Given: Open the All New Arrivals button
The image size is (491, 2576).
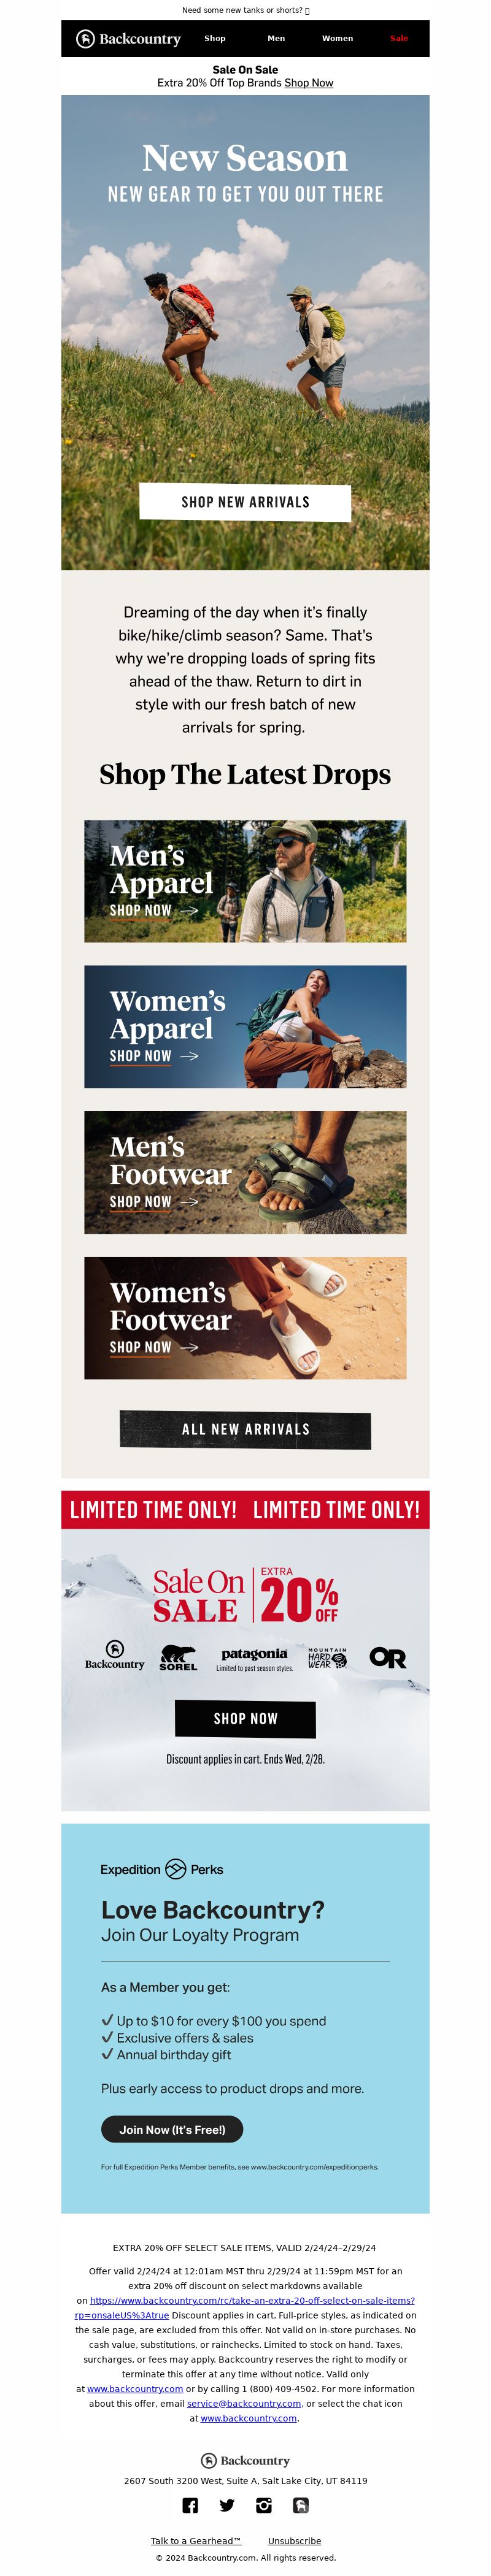Looking at the screenshot, I should click(245, 1430).
